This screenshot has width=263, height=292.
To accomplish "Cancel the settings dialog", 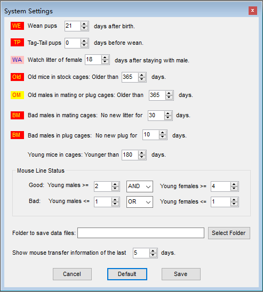I will click(x=72, y=274).
